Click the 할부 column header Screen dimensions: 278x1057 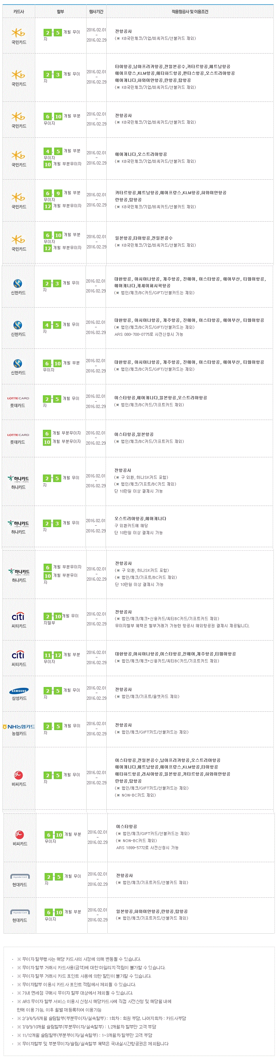pyautogui.click(x=61, y=12)
